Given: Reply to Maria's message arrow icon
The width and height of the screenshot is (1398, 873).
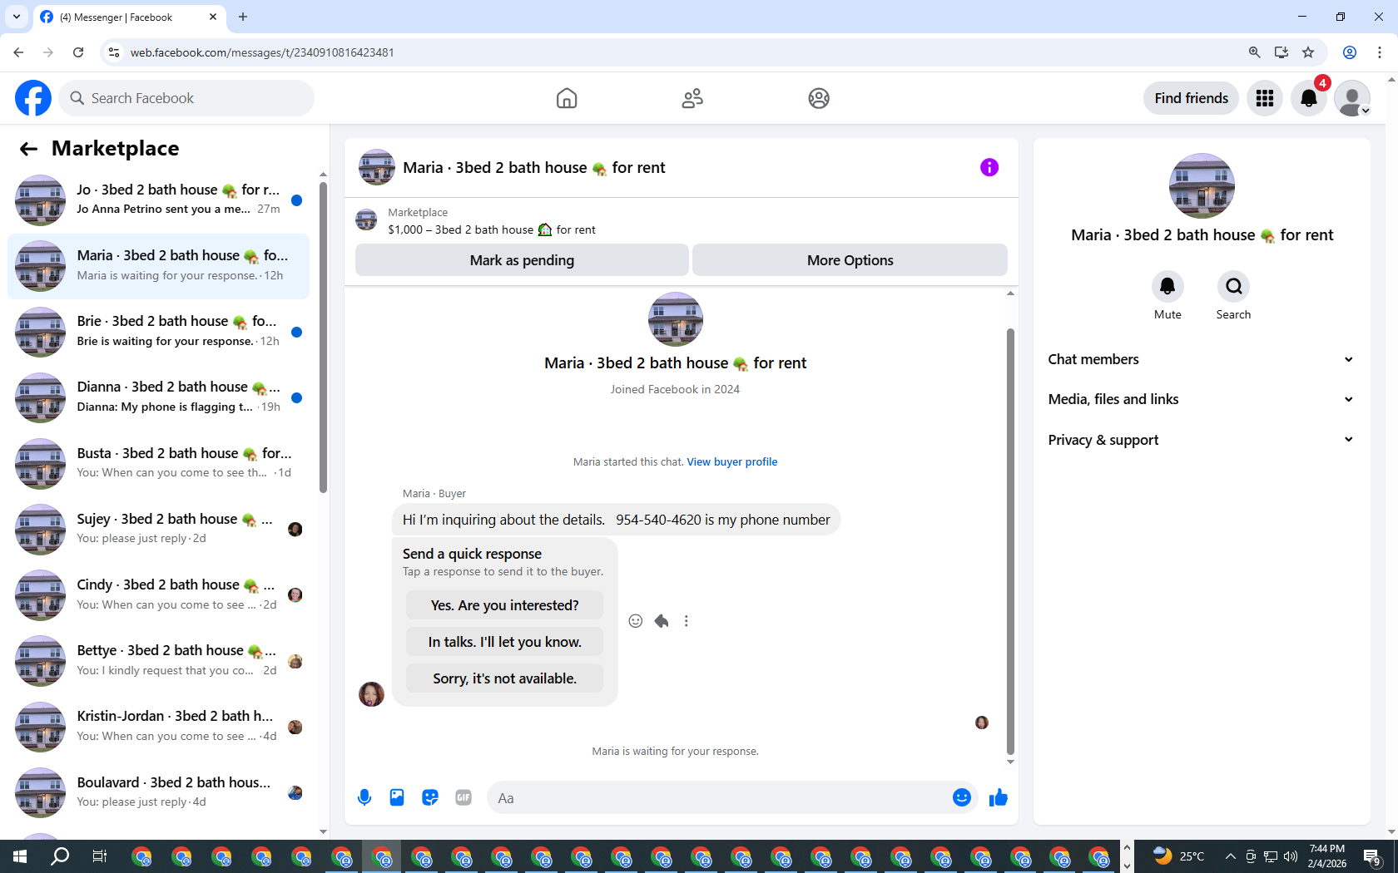Looking at the screenshot, I should tap(662, 621).
